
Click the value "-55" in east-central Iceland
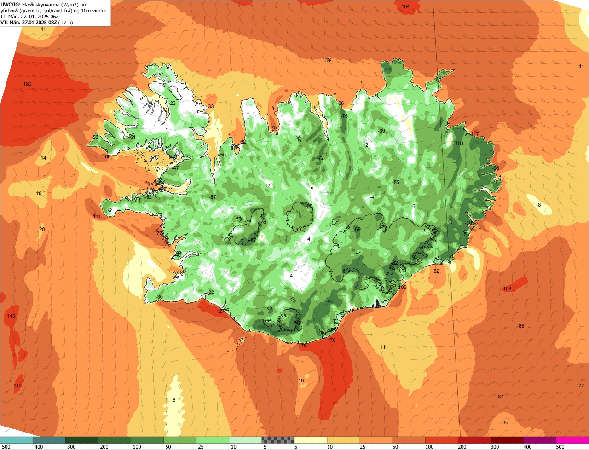pyautogui.click(x=395, y=182)
